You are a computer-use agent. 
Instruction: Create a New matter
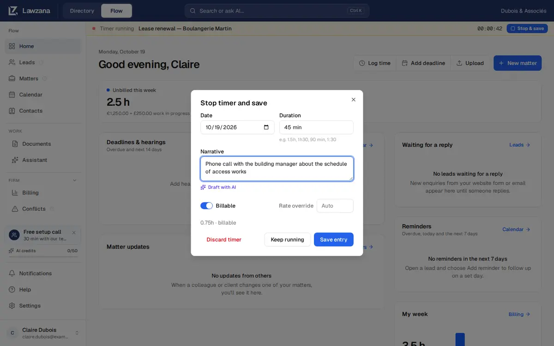pyautogui.click(x=518, y=63)
